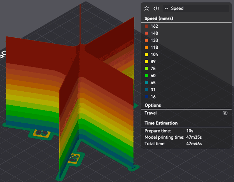This screenshot has height=182, width=234.
Task: Open the G-code viewer code icon
Action: [x=156, y=9]
